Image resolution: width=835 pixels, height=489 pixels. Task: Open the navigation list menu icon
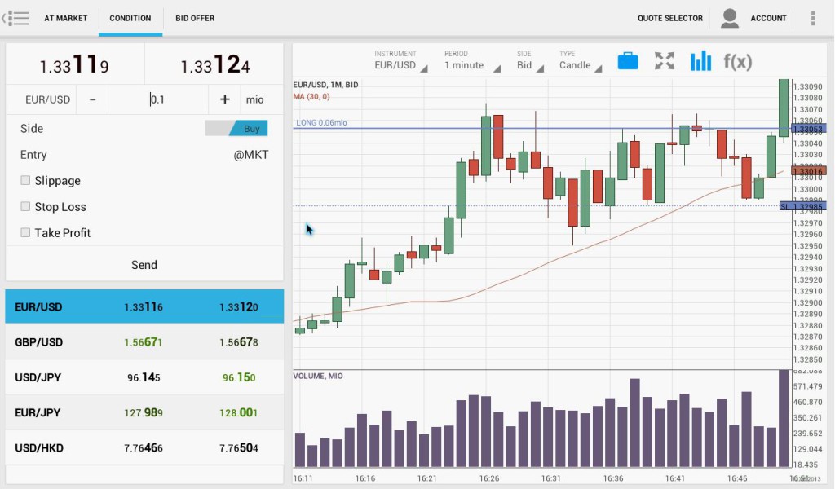pyautogui.click(x=16, y=18)
